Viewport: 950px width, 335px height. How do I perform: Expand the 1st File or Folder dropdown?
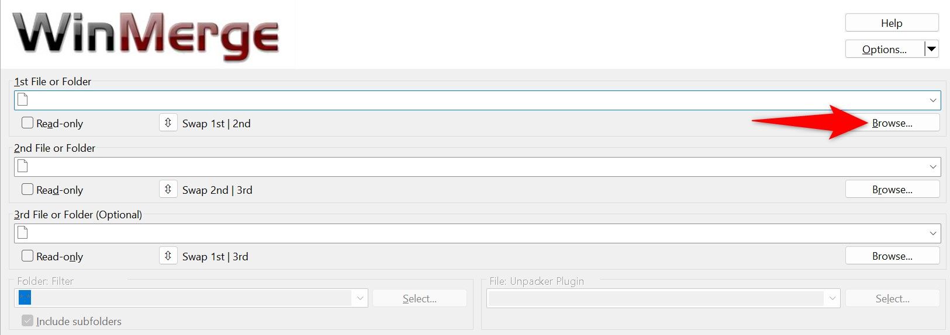point(932,100)
